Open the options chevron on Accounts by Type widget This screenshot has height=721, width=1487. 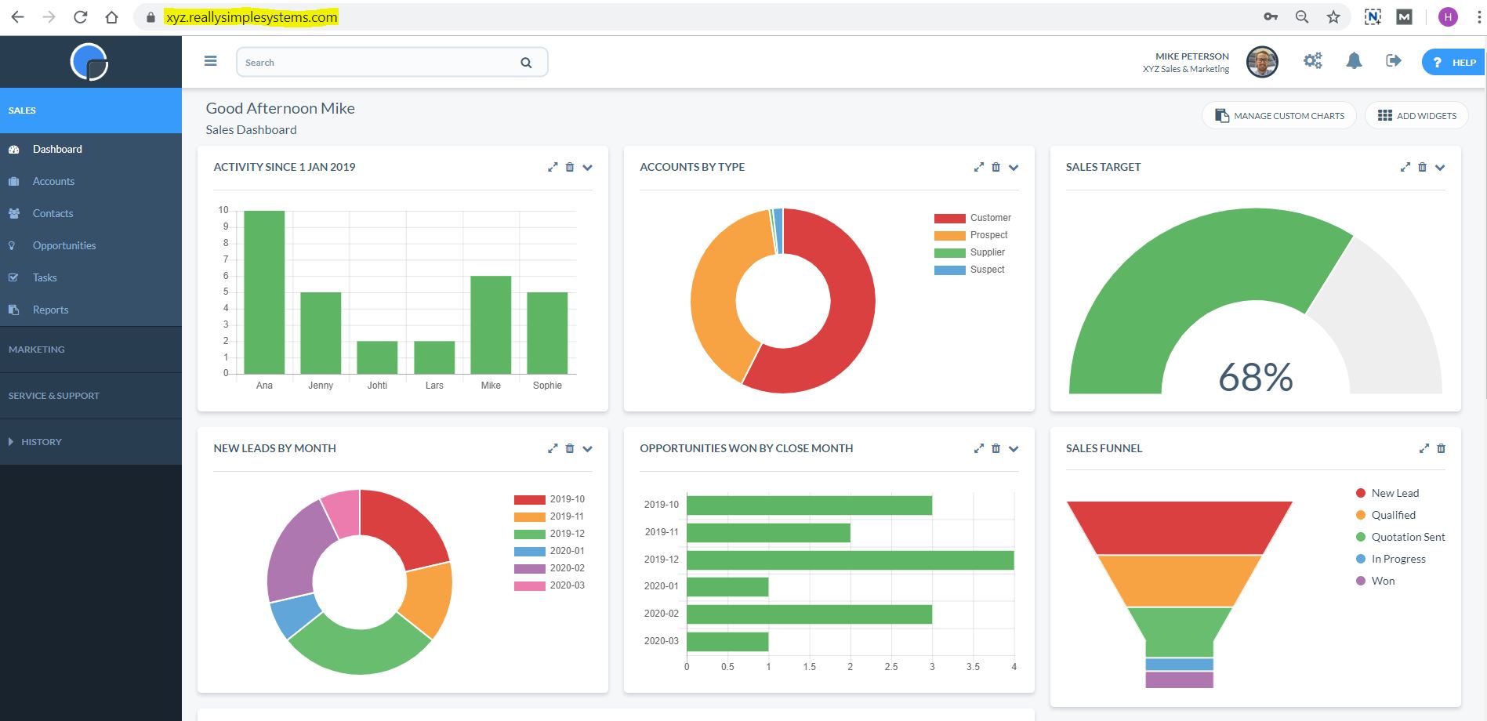[x=1014, y=167]
